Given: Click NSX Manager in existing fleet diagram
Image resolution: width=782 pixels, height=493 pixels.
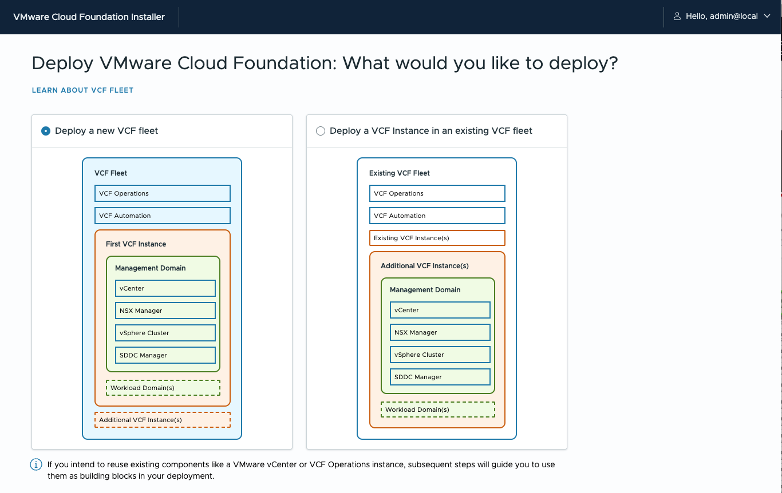Looking at the screenshot, I should coord(440,332).
